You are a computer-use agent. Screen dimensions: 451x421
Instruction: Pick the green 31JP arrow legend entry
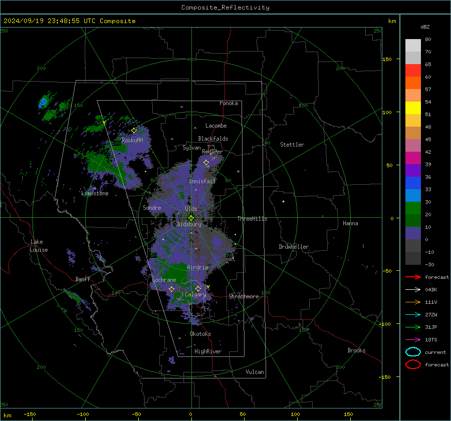pos(413,327)
